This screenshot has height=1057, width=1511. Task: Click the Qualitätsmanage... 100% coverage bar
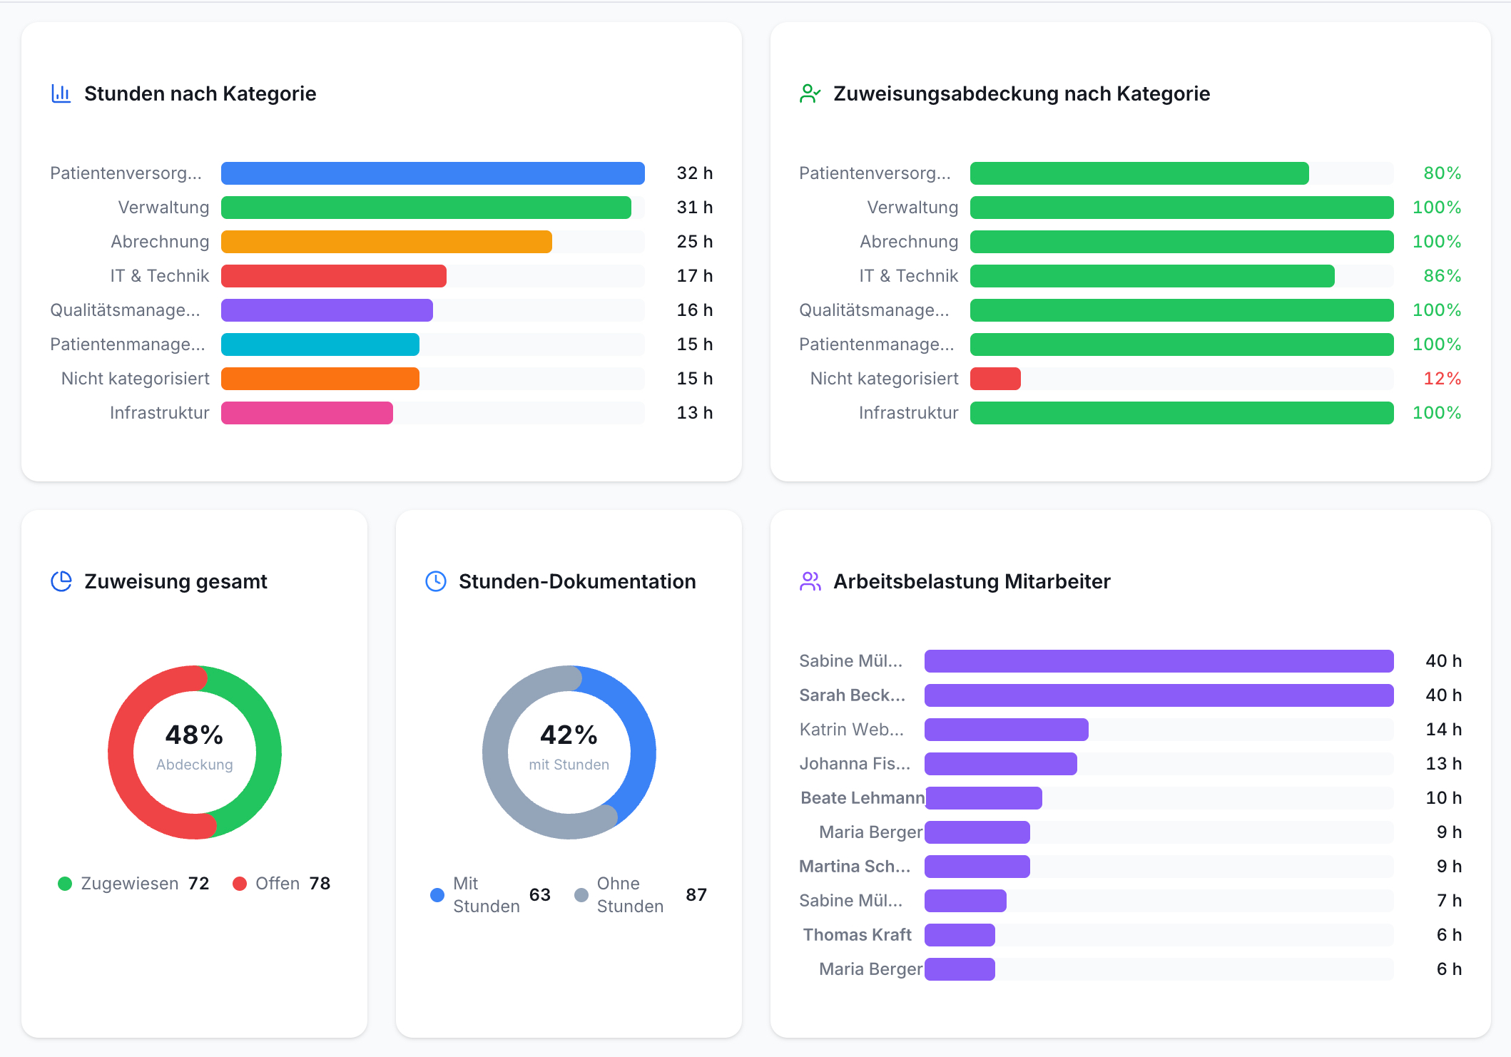pos(1182,310)
